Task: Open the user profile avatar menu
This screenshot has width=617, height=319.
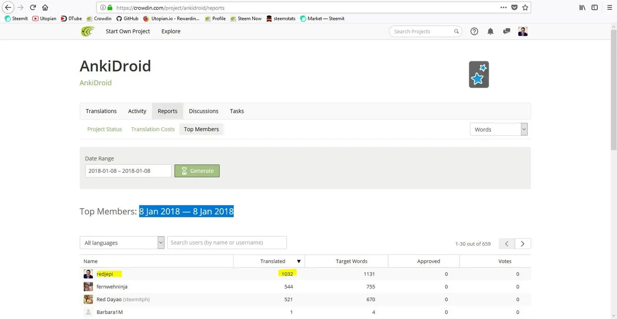Action: point(523,31)
